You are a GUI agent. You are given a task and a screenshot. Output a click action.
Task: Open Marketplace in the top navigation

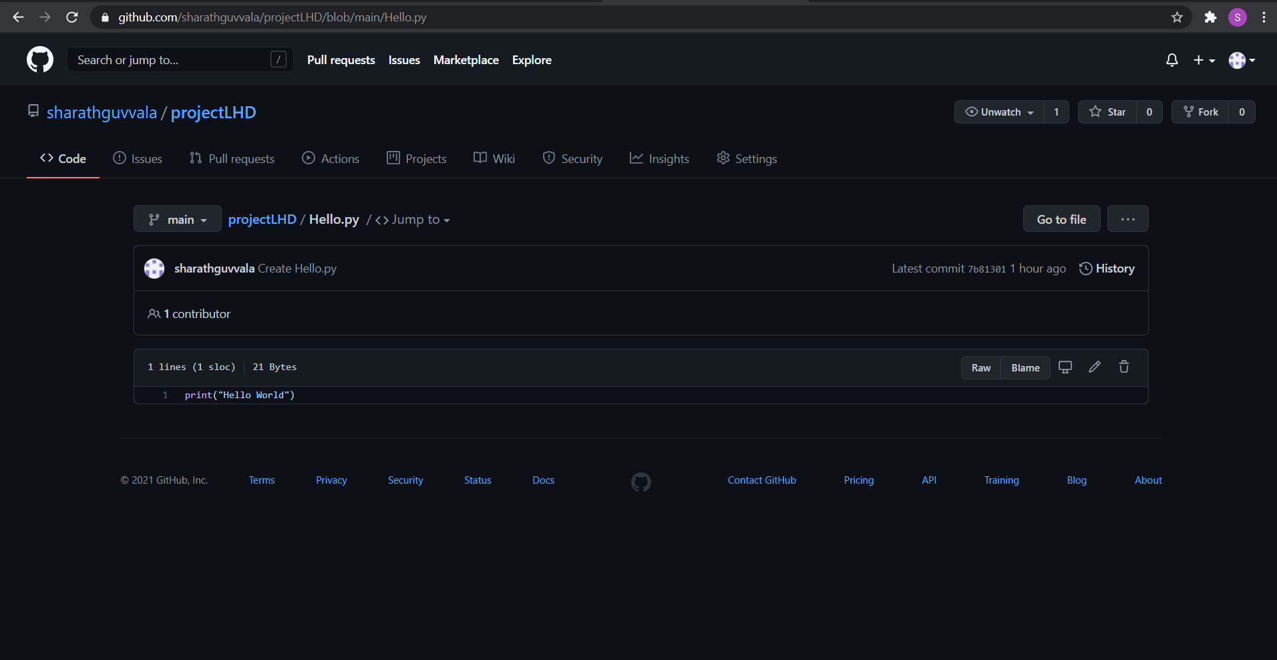(x=466, y=60)
